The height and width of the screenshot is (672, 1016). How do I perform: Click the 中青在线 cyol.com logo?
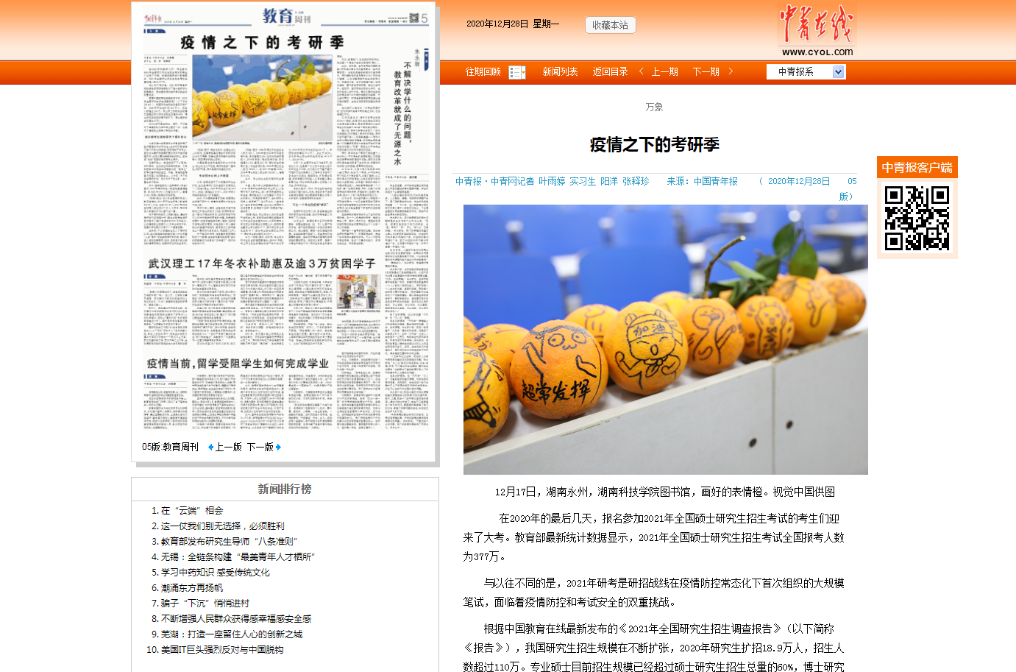[817, 31]
